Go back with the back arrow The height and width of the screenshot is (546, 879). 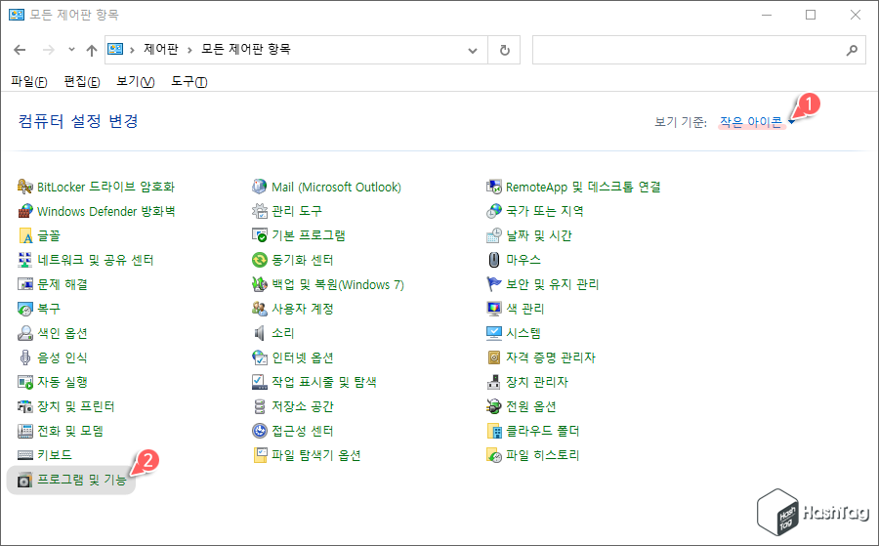point(20,50)
